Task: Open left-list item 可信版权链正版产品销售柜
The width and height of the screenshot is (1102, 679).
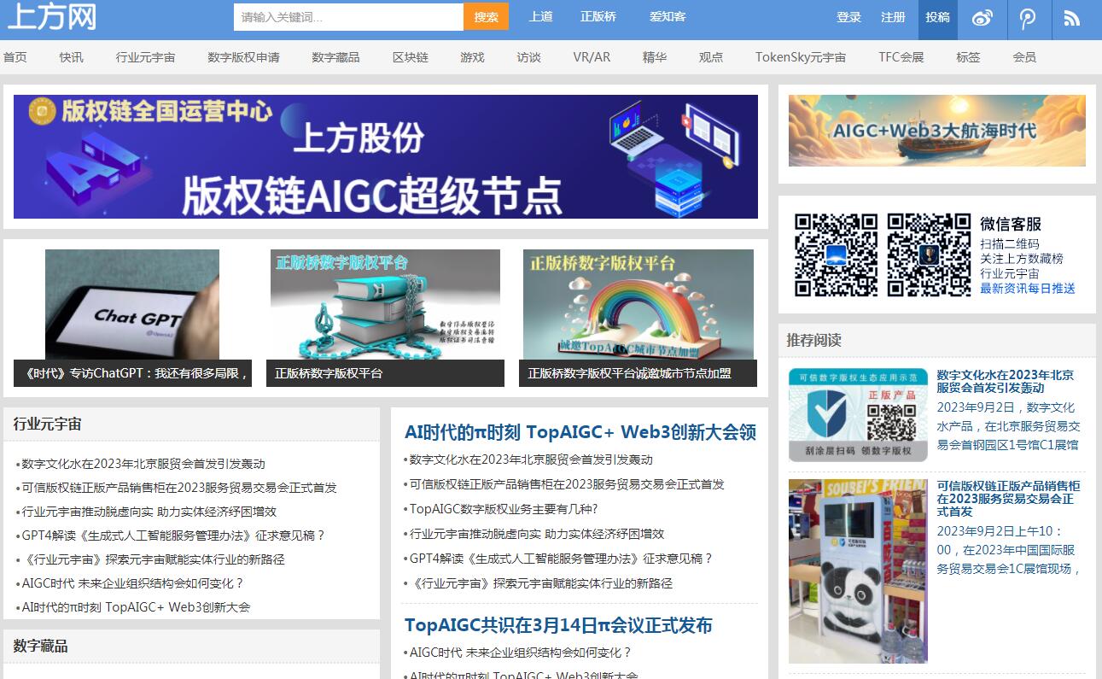Action: 179,488
